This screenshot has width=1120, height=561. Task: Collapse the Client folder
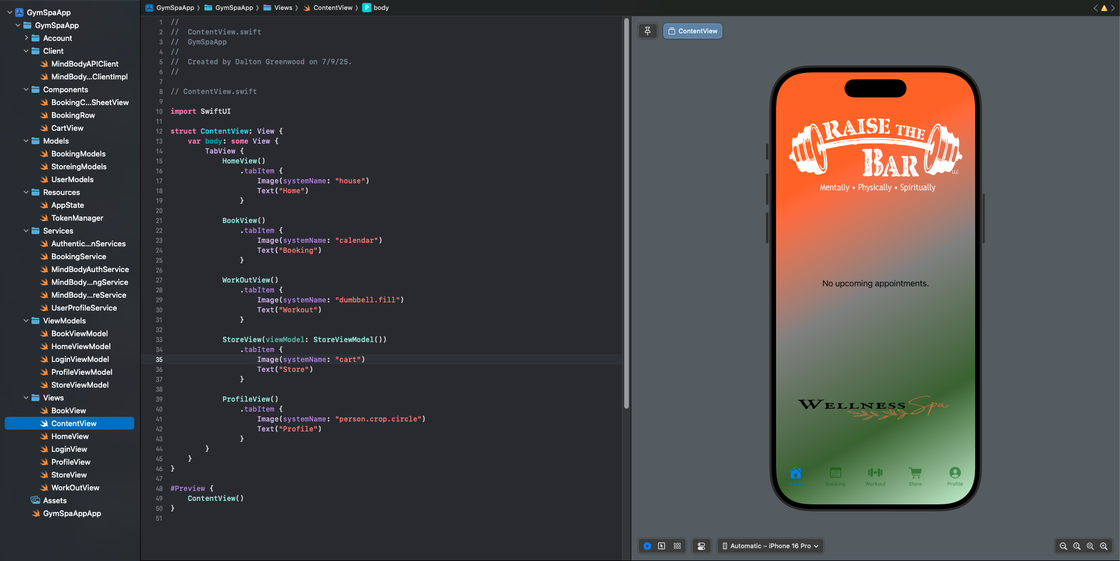pos(26,51)
